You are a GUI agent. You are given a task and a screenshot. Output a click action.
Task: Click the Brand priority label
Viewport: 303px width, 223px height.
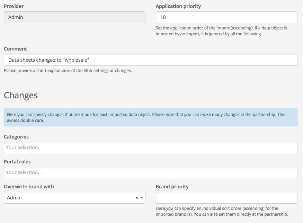(x=172, y=187)
